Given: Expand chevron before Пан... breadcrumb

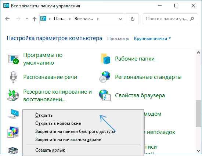Looking at the screenshot, I should 50,19.
